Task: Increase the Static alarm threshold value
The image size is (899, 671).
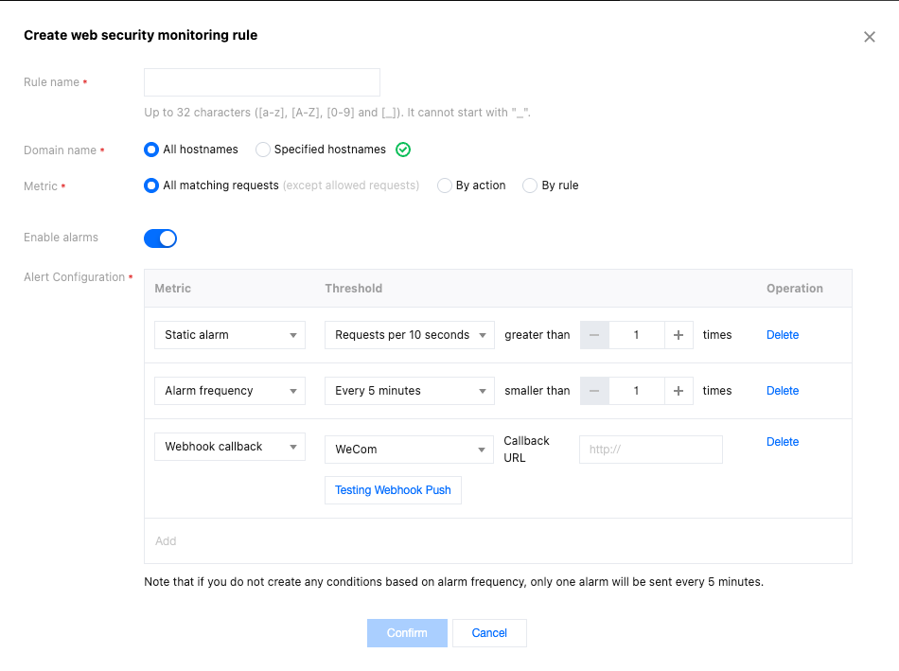Action: 679,335
